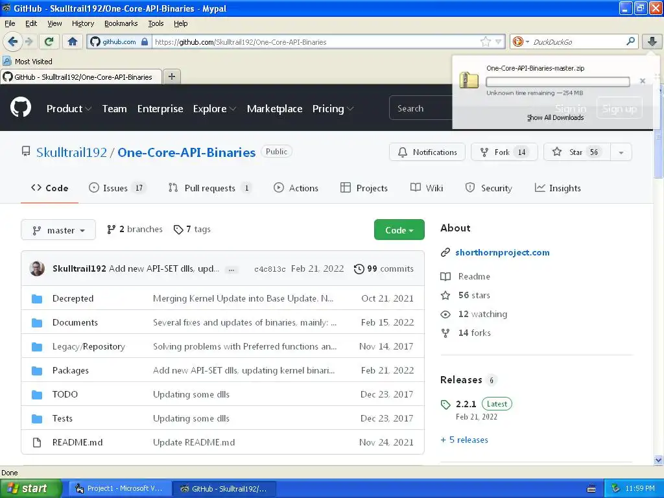This screenshot has height=498, width=664.
Task: Fork the repository with Fork button
Action: coord(504,152)
